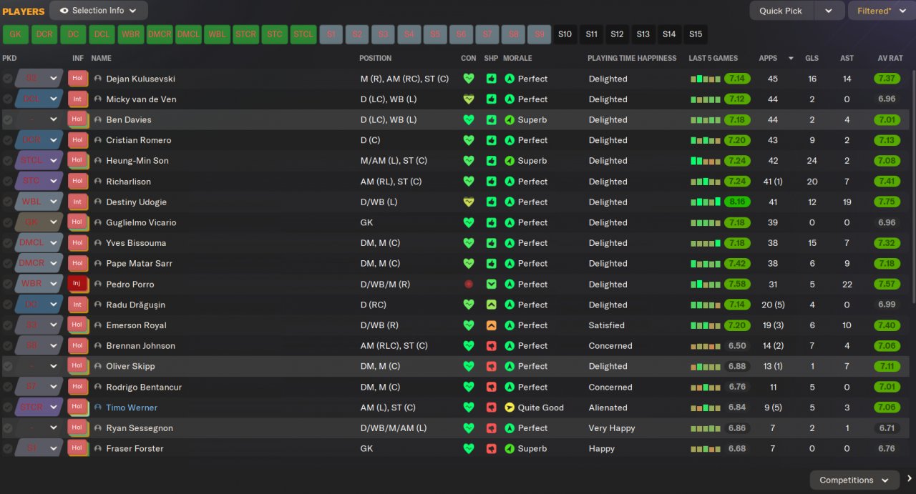Click Ryan Sessegnon's condition heart icon

pos(469,428)
